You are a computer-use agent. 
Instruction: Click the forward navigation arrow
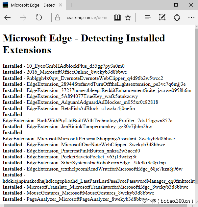[x=23, y=17]
